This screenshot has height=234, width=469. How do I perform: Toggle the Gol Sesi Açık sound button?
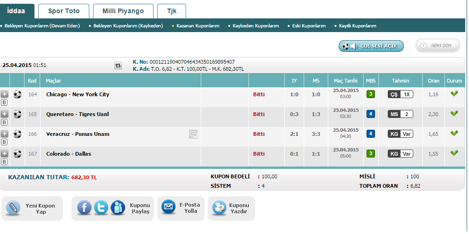[x=371, y=46]
